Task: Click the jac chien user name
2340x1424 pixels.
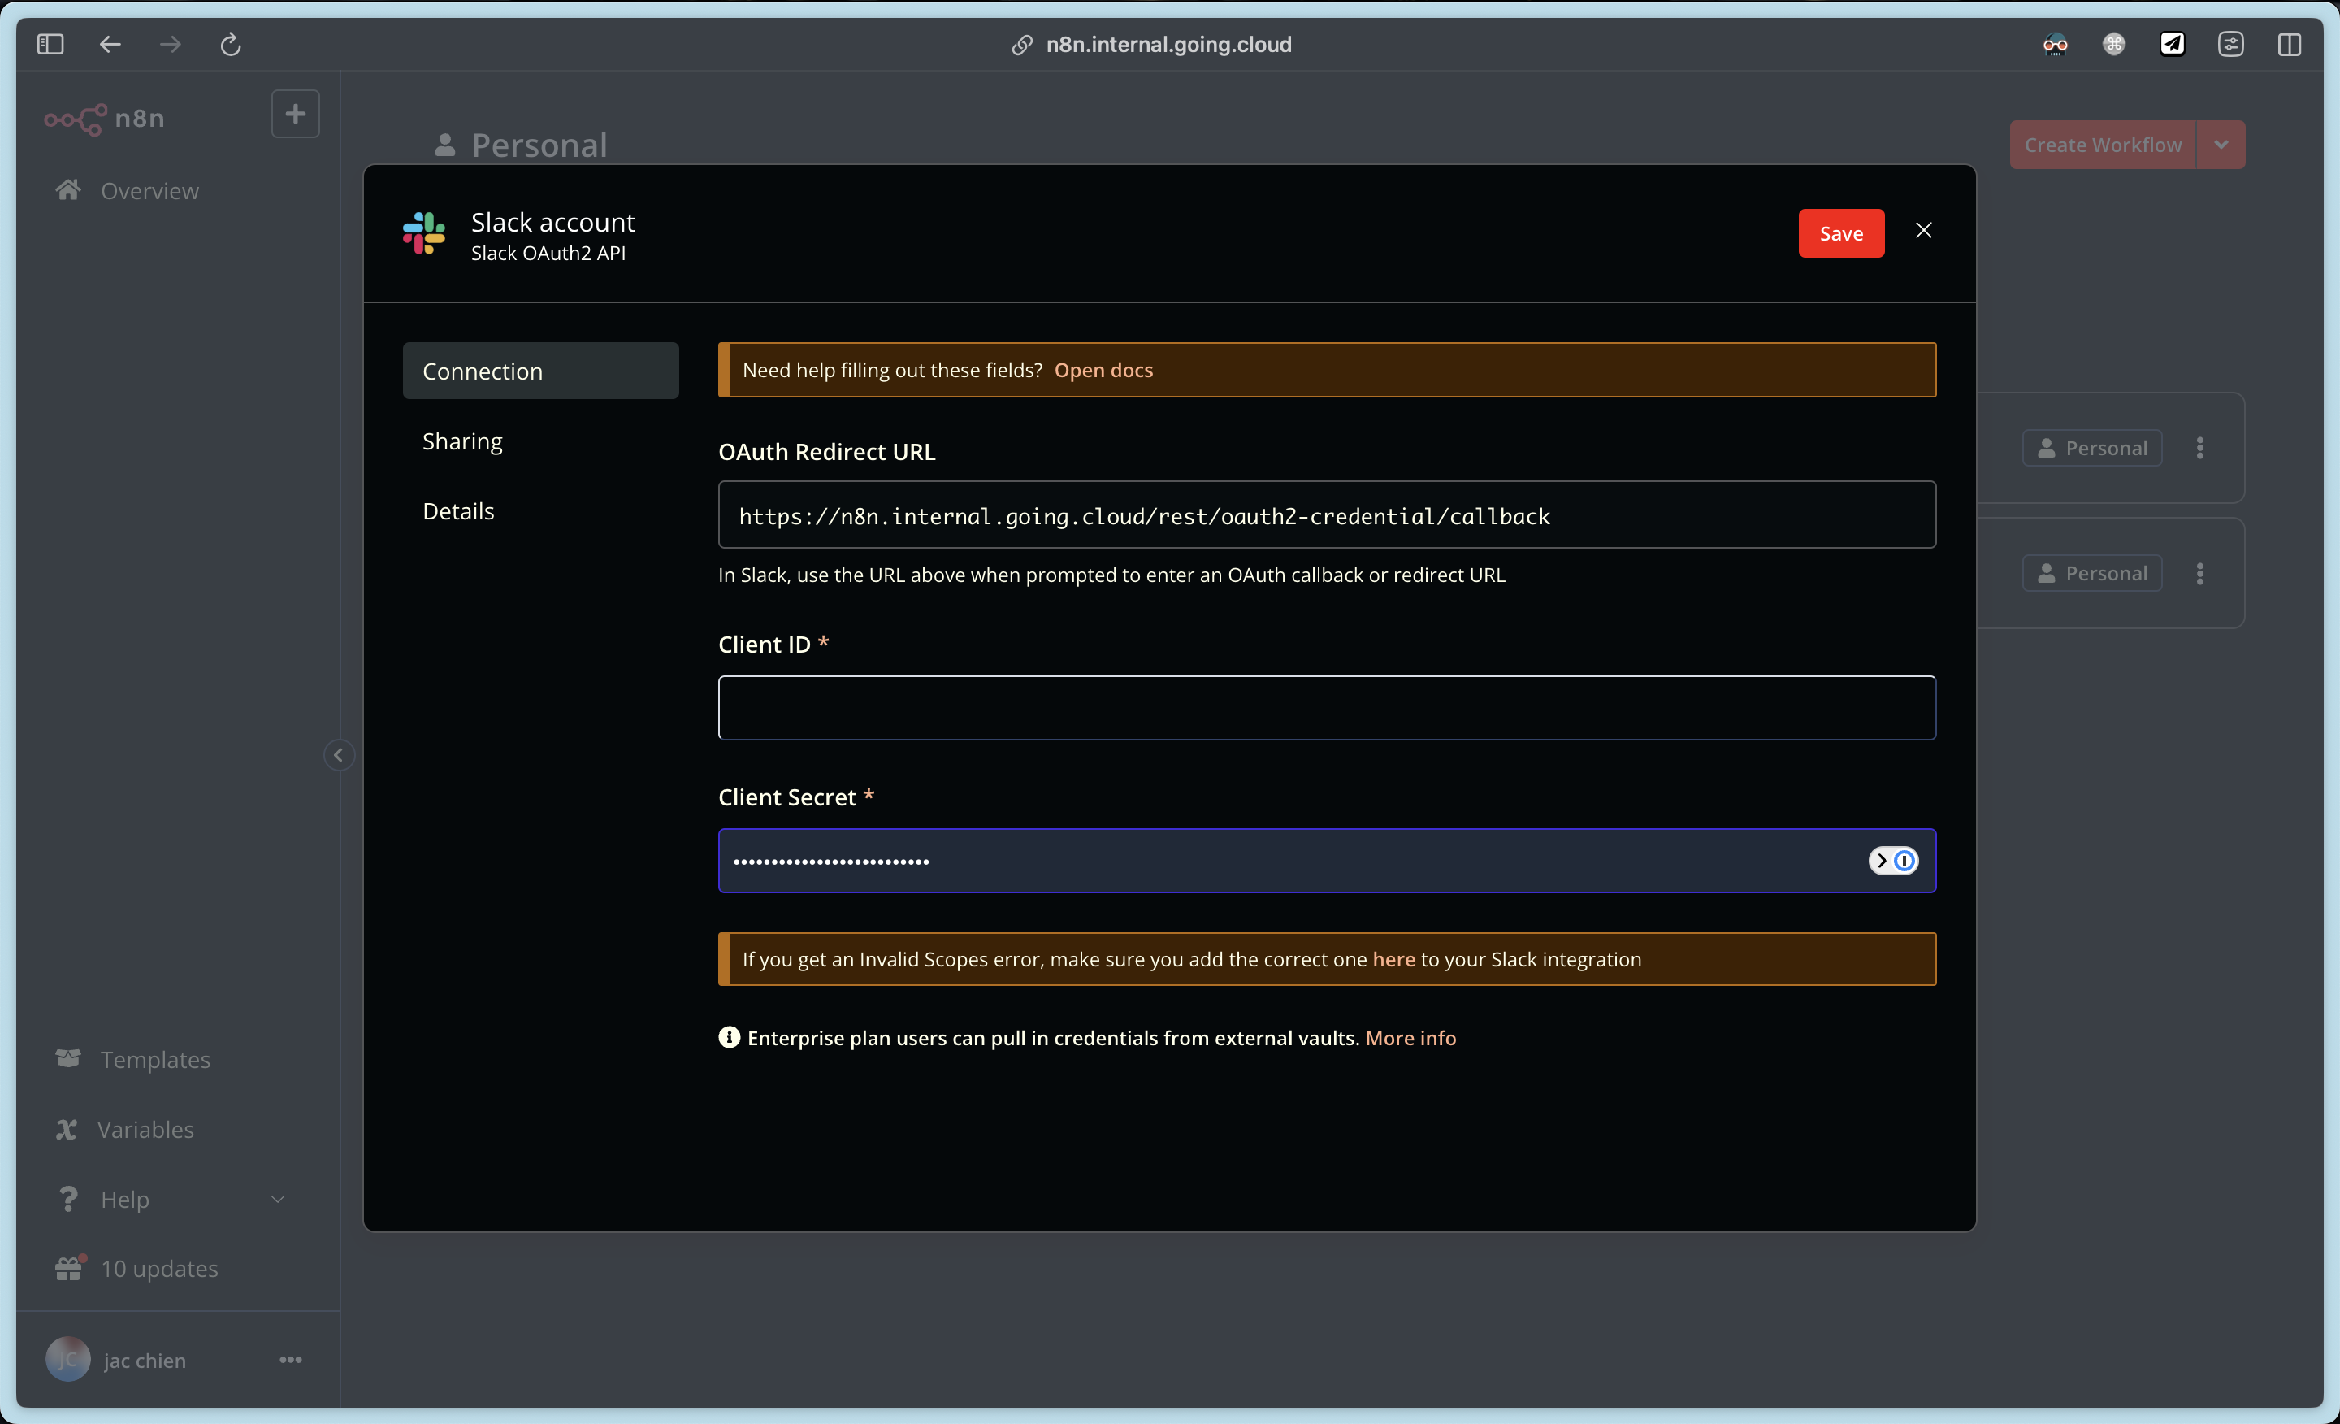Action: tap(145, 1361)
